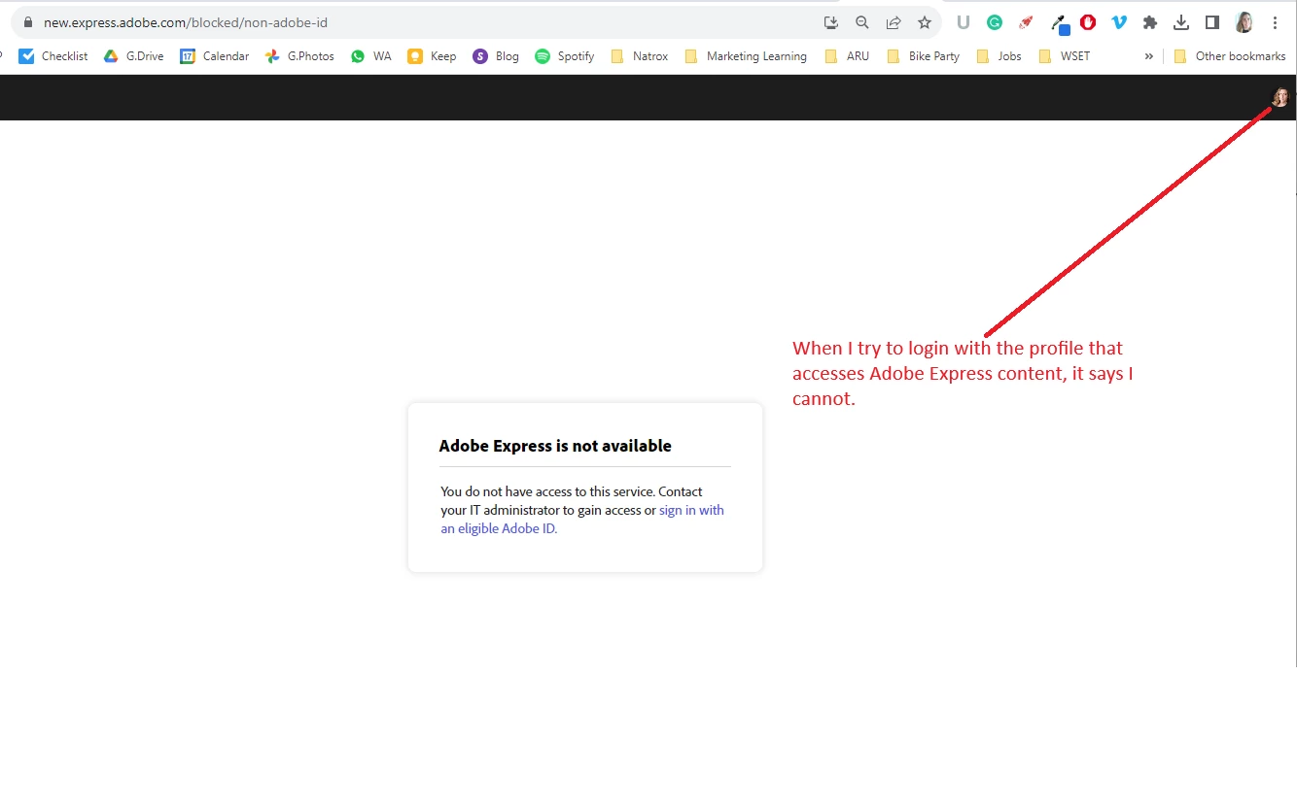Expand the Natrox bookmark folder
The image size is (1297, 809).
click(640, 56)
